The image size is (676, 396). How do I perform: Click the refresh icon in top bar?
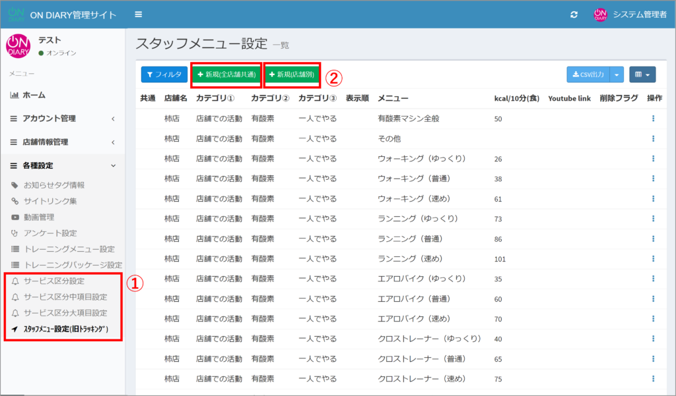coord(574,14)
